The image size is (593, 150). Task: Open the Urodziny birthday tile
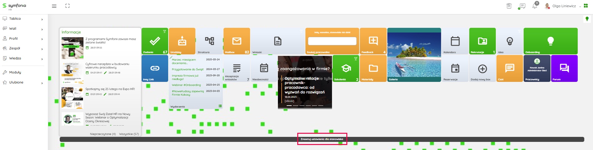coord(182,41)
